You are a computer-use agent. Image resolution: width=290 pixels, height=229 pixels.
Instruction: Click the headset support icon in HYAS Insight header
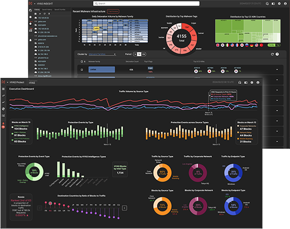(267, 4)
